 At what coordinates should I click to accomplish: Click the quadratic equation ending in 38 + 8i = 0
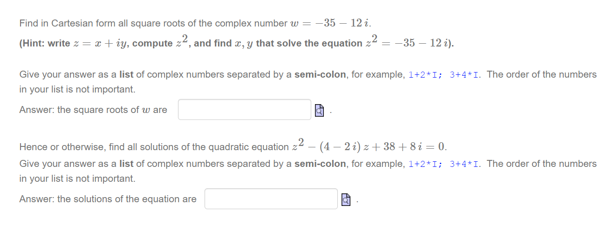(x=370, y=146)
